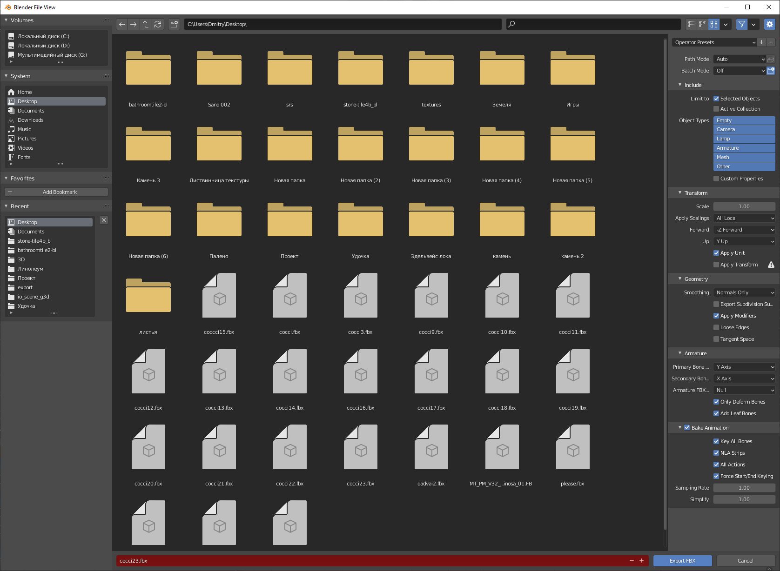Toggle Apply Modifiers checkbox

716,316
